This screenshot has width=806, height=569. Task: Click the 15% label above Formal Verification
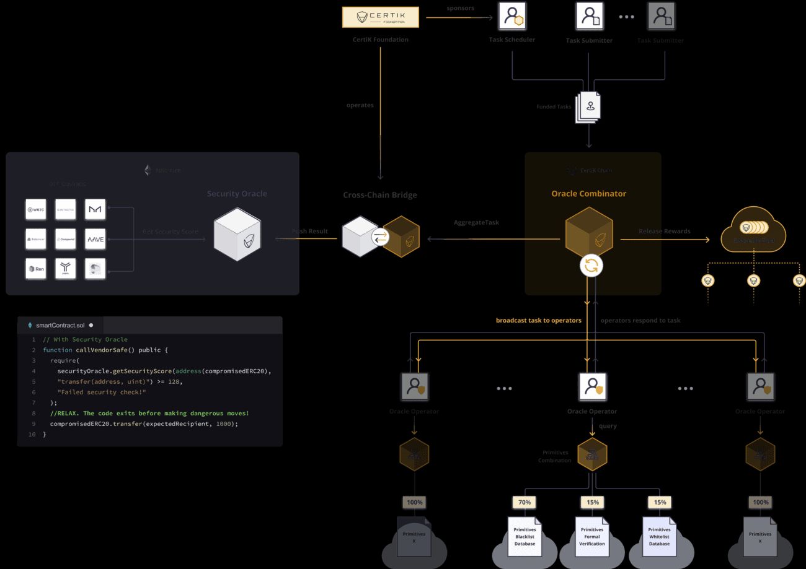coord(592,502)
